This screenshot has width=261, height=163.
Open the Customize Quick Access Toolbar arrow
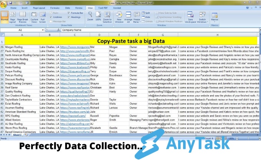(33, 3)
